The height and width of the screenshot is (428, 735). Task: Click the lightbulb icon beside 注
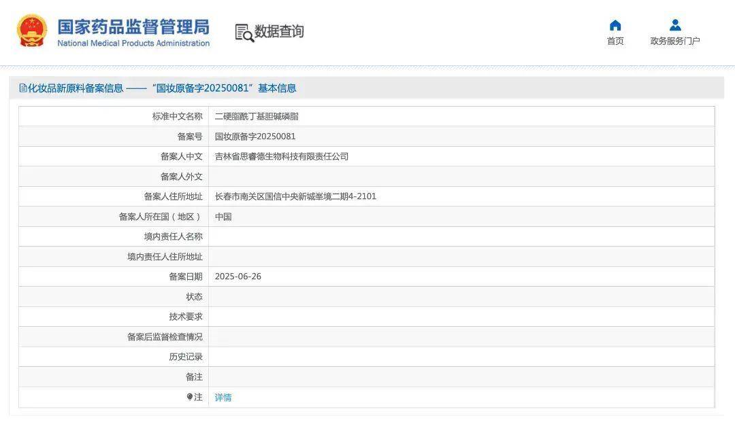coord(189,397)
